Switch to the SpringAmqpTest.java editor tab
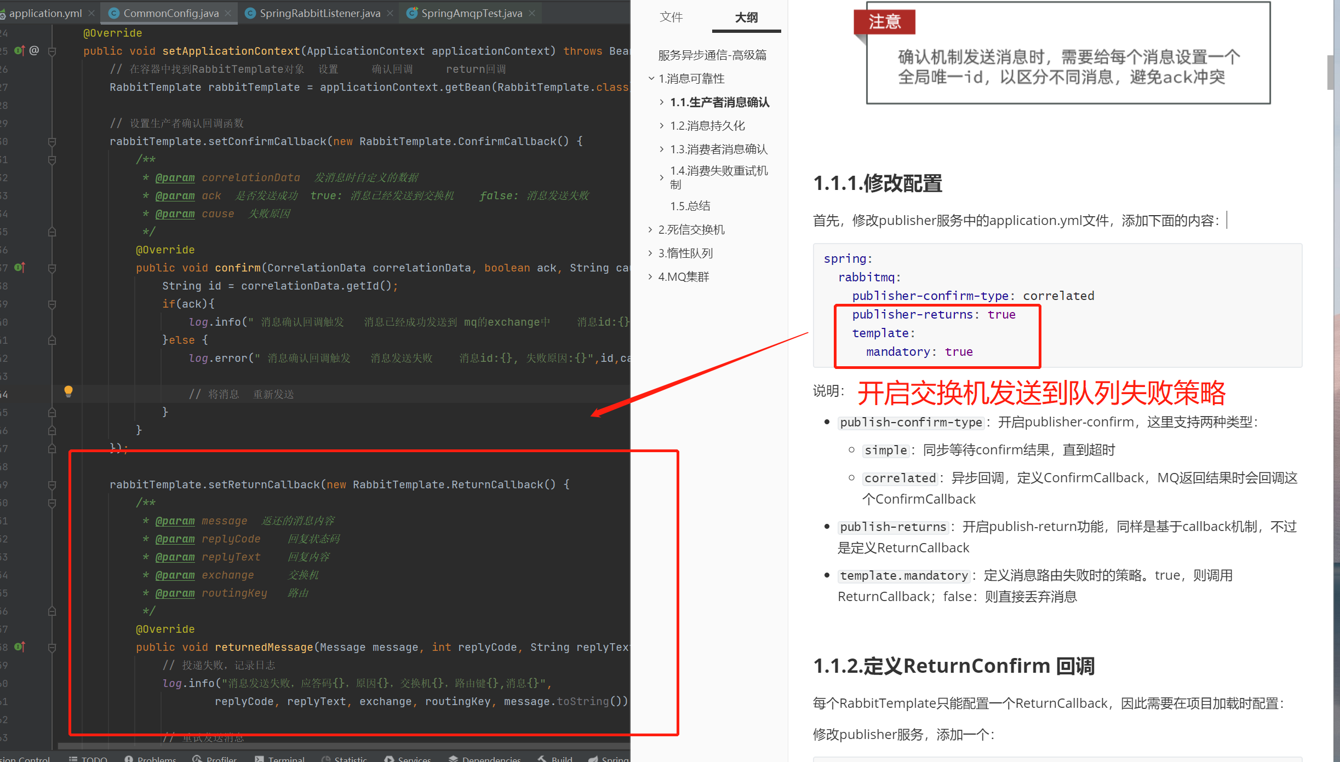This screenshot has height=762, width=1340. [471, 13]
